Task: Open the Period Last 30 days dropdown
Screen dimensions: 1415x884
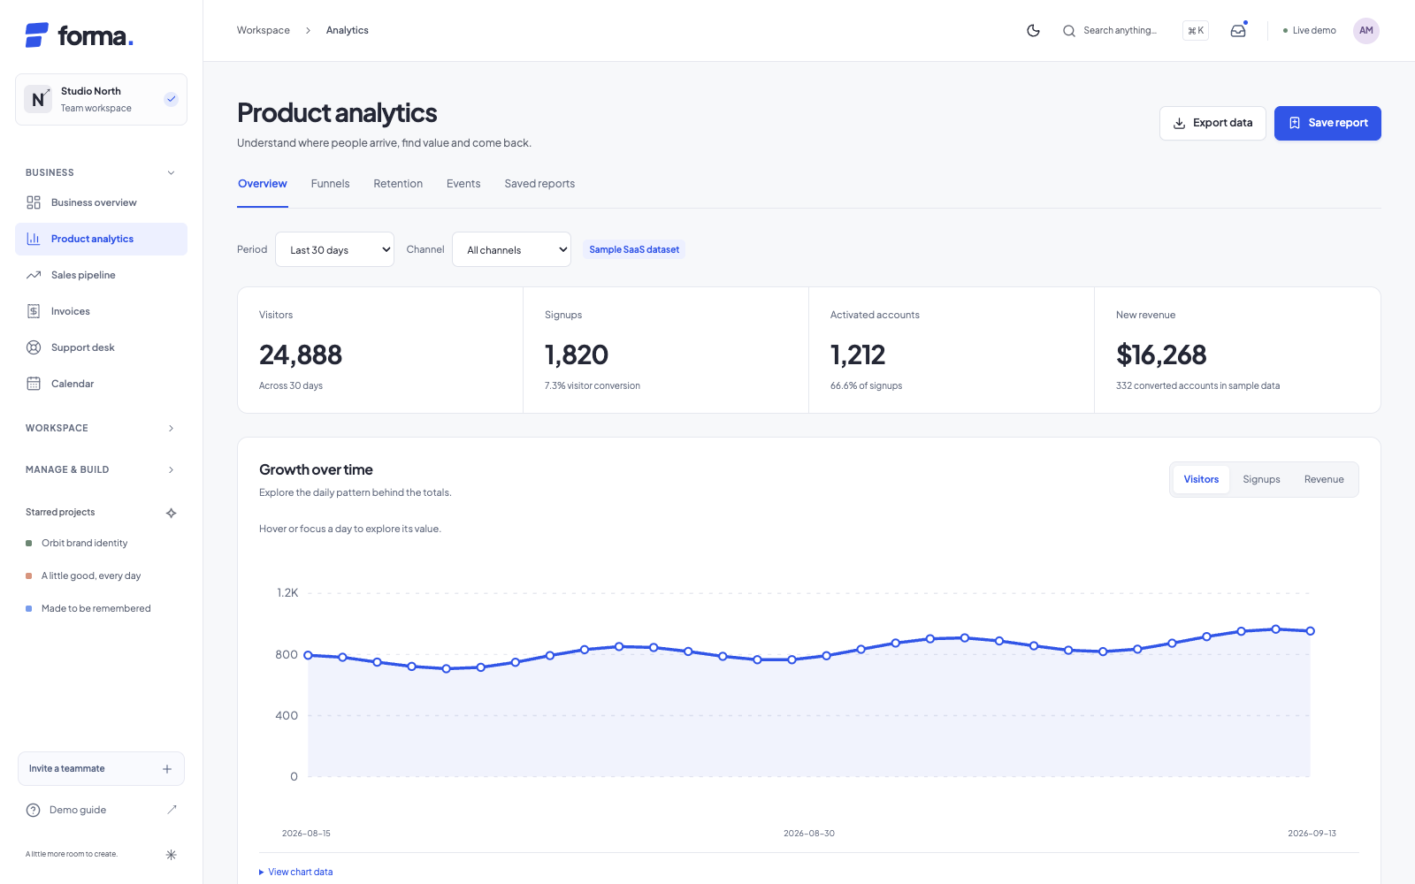Action: coord(334,249)
